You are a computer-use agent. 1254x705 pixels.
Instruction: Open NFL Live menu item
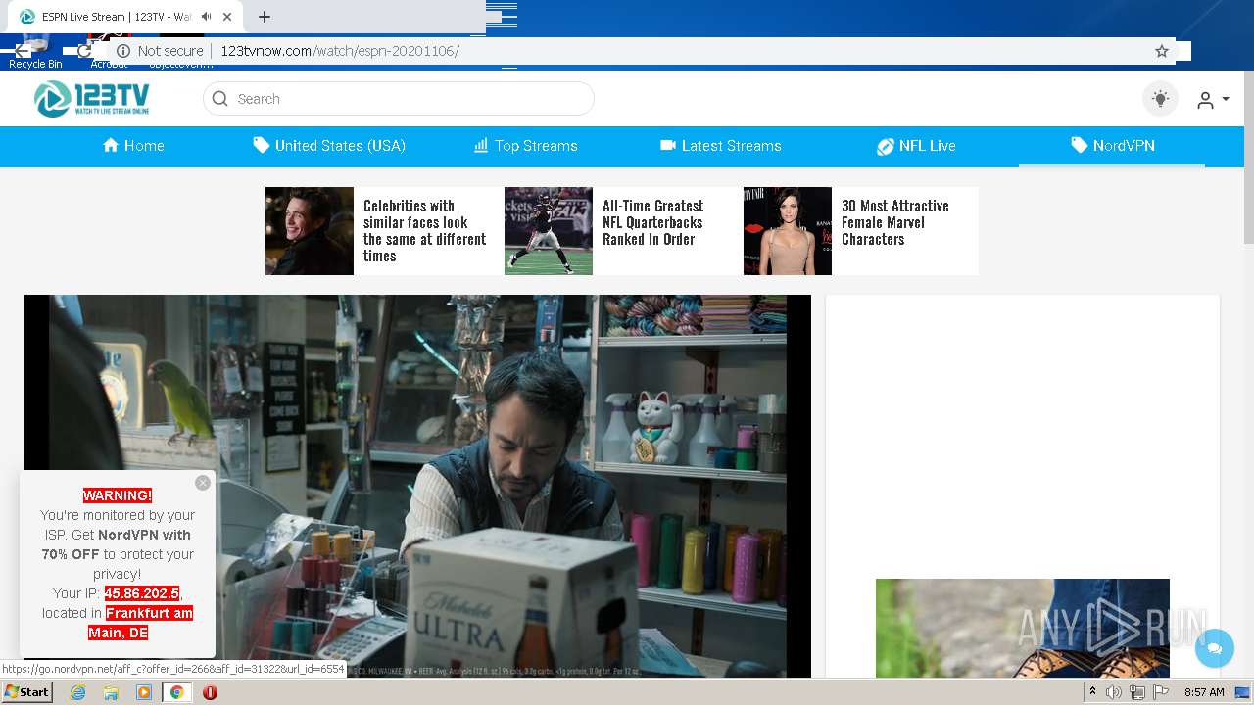tap(916, 146)
